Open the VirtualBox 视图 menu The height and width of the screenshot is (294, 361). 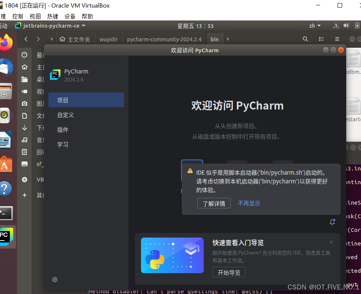click(35, 16)
